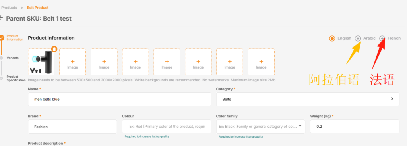Add French language with plus icon
This screenshot has width=407, height=146.
coord(382,38)
